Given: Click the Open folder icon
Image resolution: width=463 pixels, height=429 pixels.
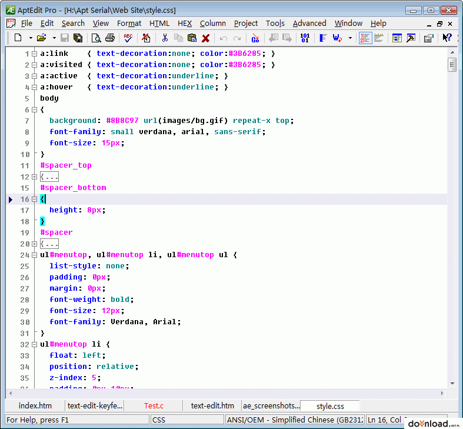Looking at the screenshot, I should click(x=42, y=38).
